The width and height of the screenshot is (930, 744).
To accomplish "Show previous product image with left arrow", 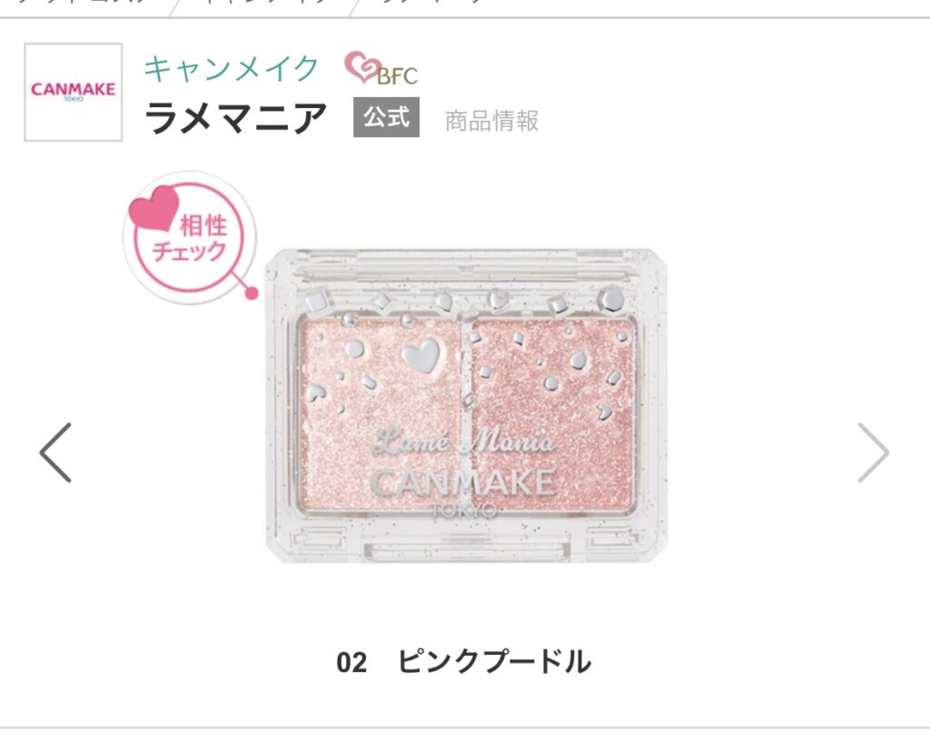I will point(55,452).
